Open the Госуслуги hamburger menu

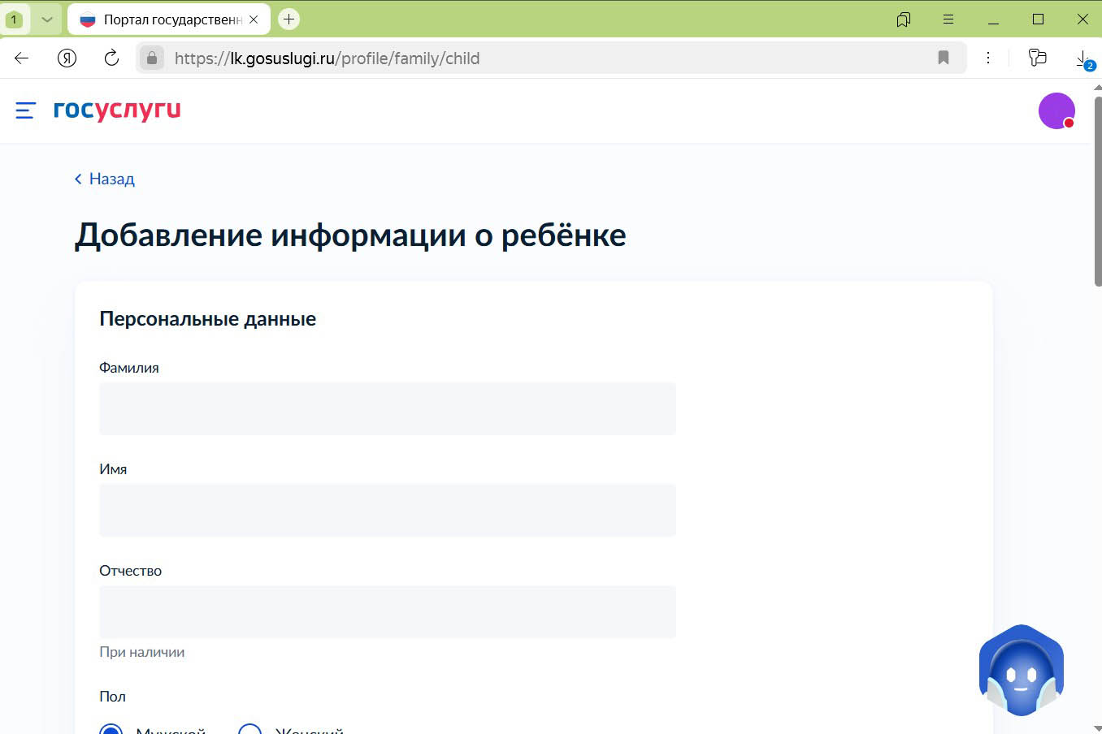point(25,110)
